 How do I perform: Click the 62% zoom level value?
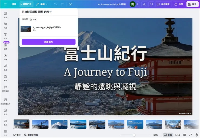(x=156, y=135)
